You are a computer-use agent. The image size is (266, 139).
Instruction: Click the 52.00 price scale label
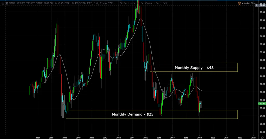point(262,60)
